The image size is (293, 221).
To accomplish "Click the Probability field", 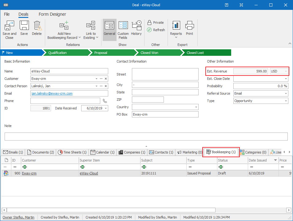I will pos(261,86).
